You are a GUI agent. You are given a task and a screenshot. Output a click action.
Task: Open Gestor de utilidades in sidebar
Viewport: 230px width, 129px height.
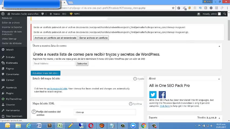[12, 43]
